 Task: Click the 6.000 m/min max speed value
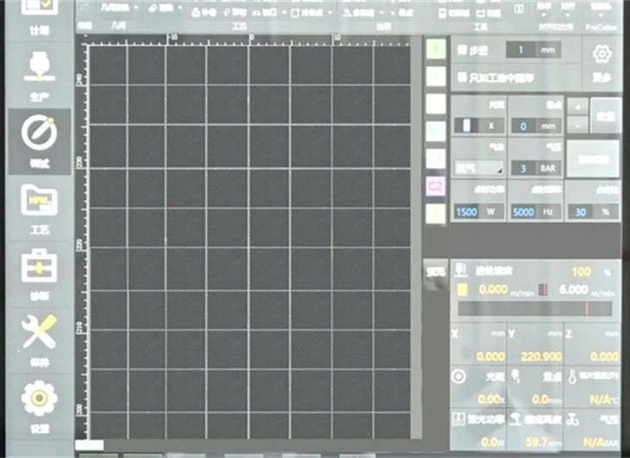click(573, 290)
